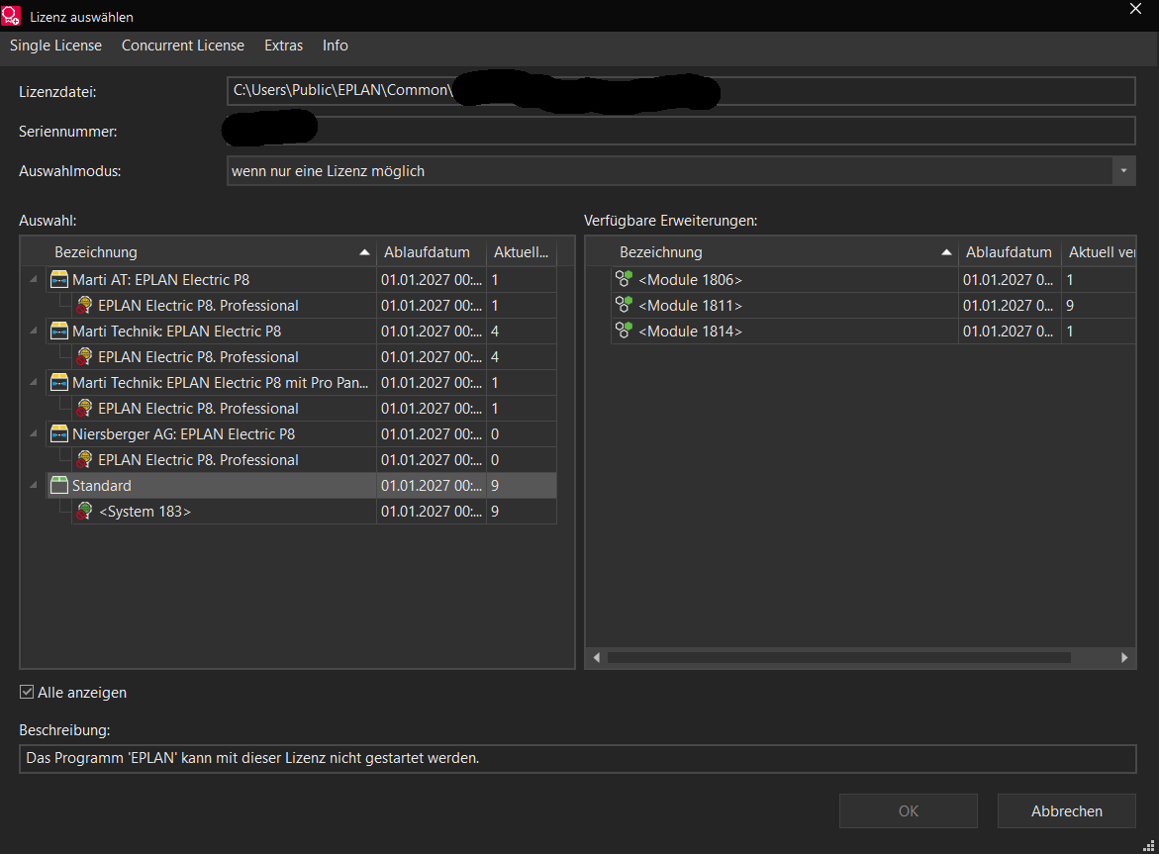Click the EPLAN license app icon in title bar
Screen dimensions: 1159x854
point(11,16)
